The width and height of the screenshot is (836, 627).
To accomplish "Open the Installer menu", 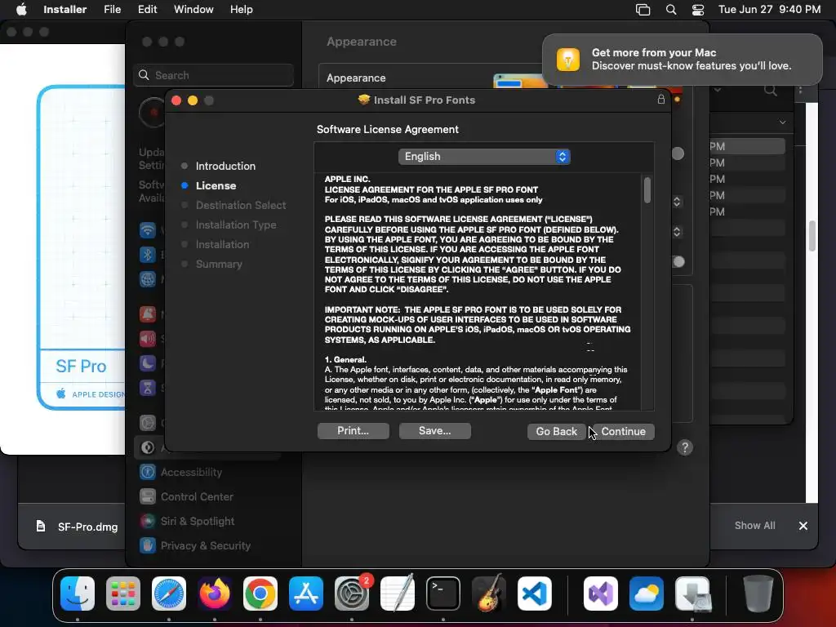I will (65, 10).
